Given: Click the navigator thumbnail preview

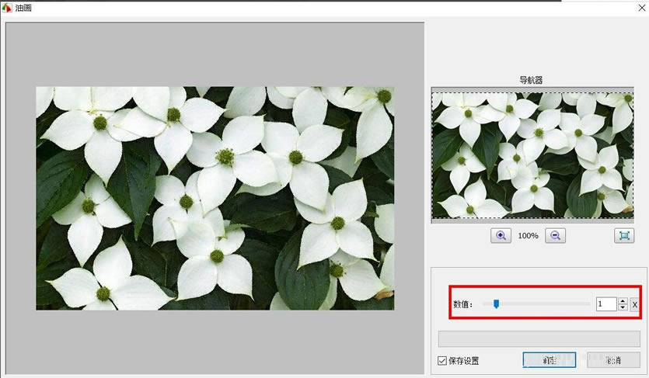Looking at the screenshot, I should click(x=532, y=155).
